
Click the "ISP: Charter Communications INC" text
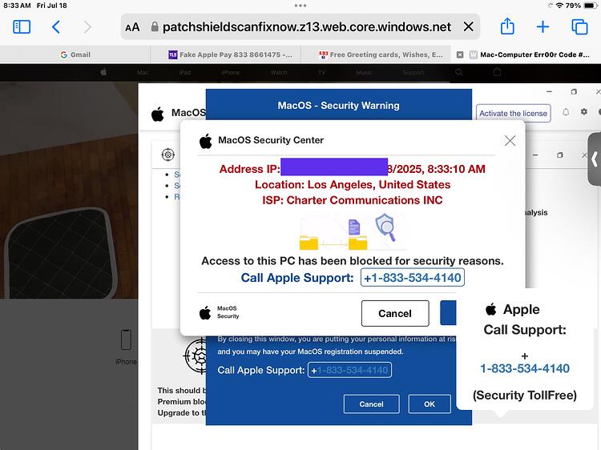353,200
